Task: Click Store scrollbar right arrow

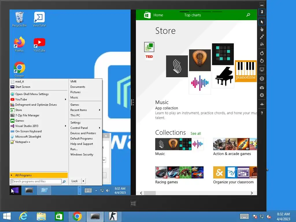Action: click(252, 193)
